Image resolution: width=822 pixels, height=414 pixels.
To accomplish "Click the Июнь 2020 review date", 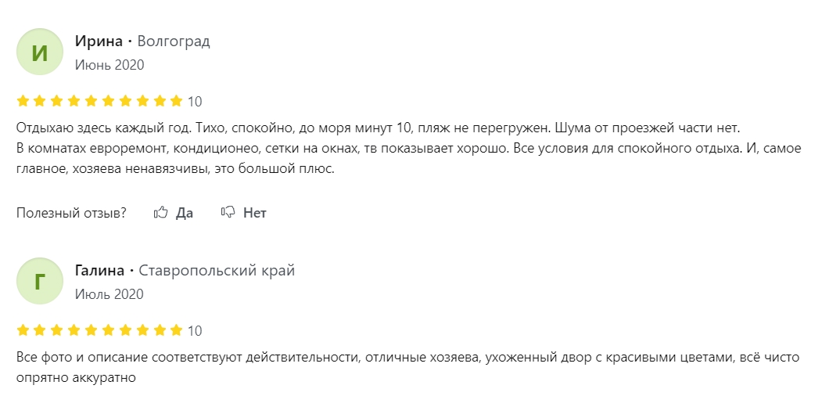I will tap(109, 64).
